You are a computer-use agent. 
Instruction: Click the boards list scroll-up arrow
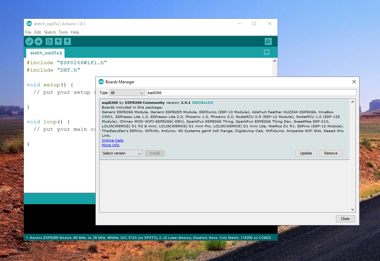[352, 102]
